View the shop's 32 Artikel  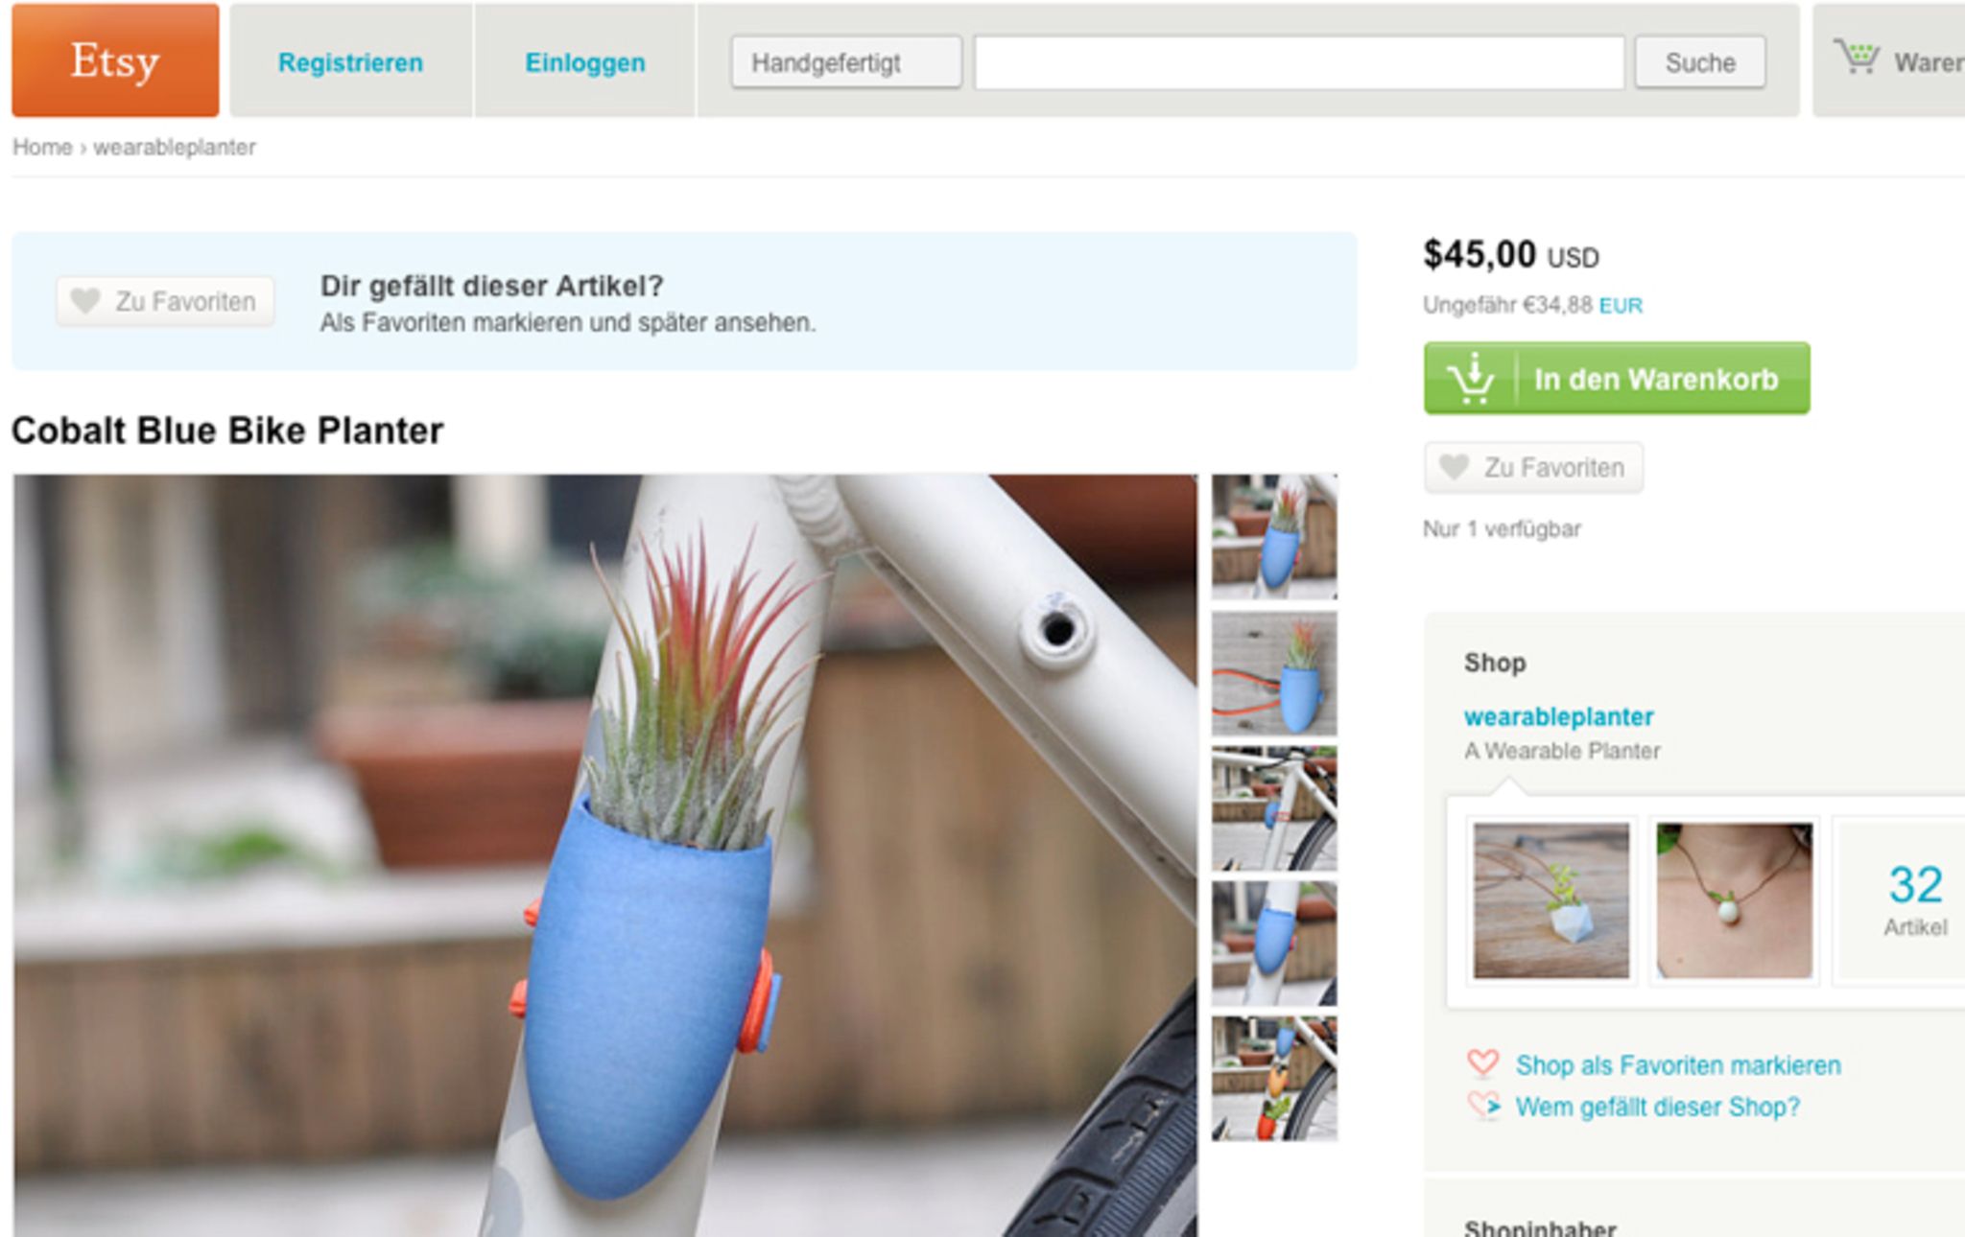(x=1915, y=899)
